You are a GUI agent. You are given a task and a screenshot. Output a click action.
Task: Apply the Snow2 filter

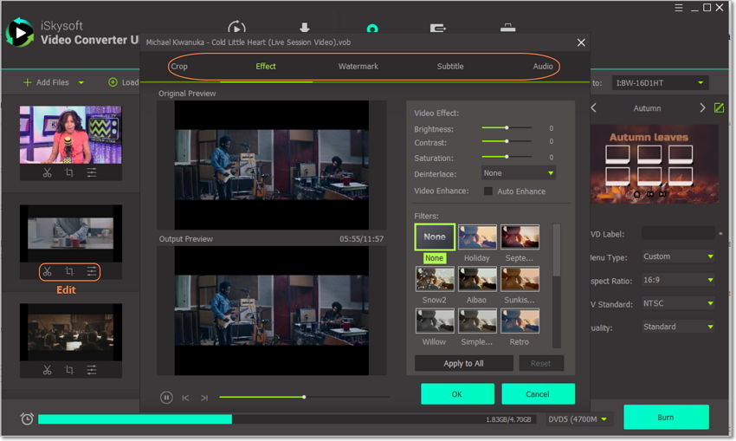435,279
